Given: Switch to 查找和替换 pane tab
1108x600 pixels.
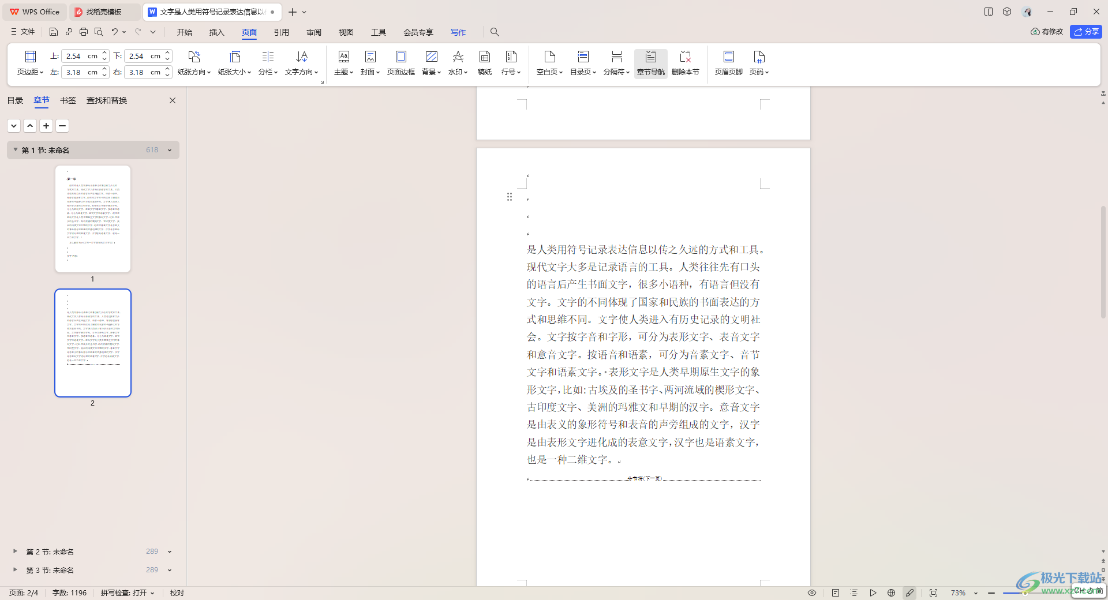Looking at the screenshot, I should (107, 100).
